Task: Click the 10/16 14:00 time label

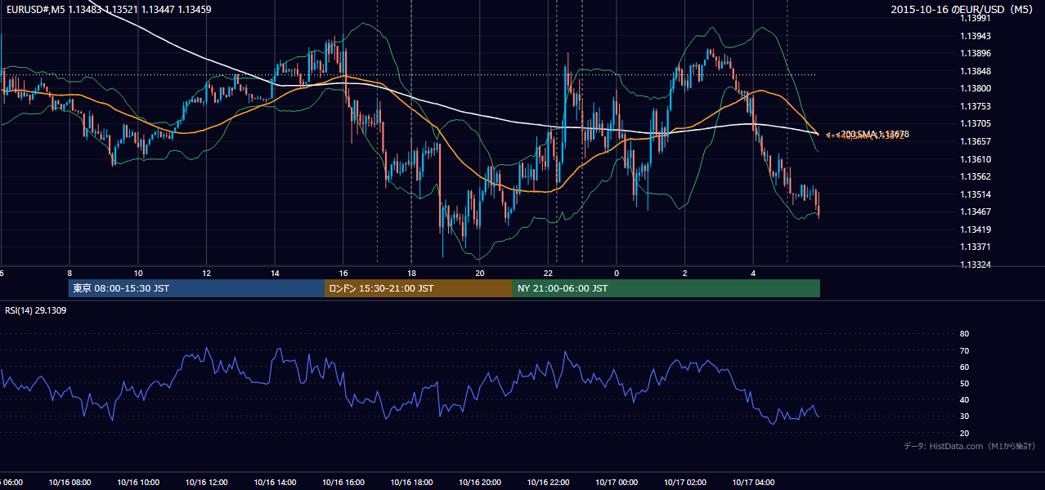Action: coord(275,483)
